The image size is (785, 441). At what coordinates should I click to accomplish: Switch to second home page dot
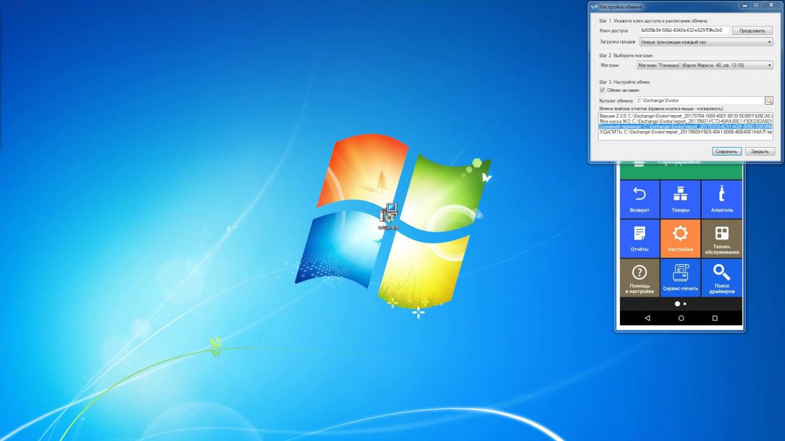[685, 304]
